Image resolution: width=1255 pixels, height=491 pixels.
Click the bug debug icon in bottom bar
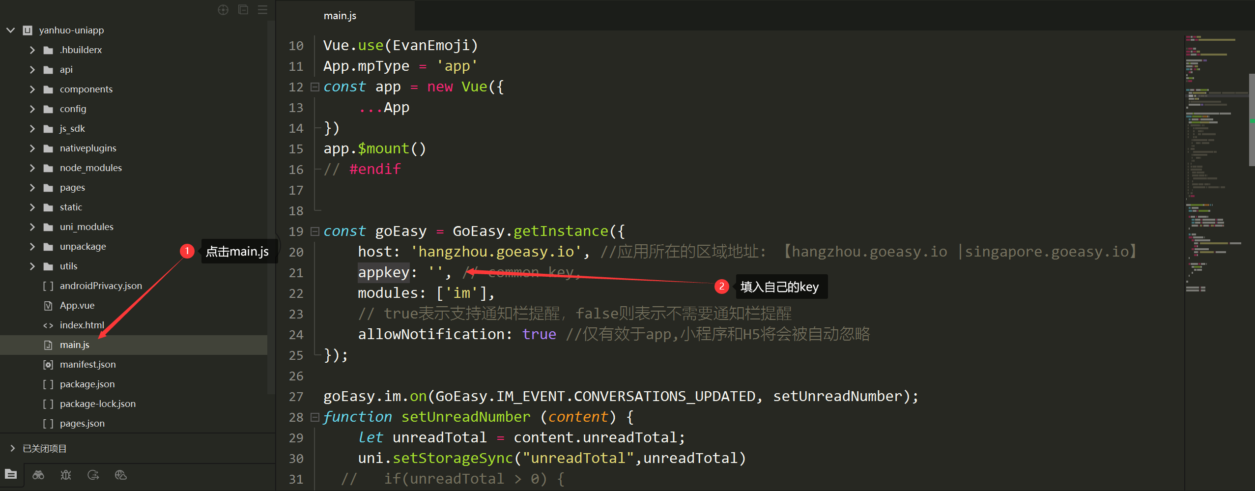[x=66, y=475]
